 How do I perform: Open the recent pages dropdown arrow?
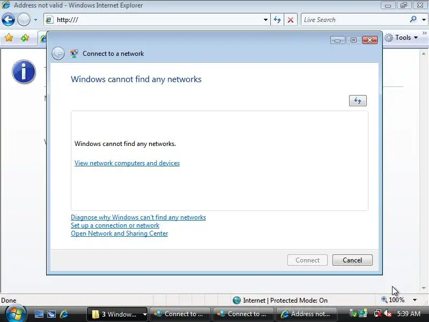(x=35, y=20)
